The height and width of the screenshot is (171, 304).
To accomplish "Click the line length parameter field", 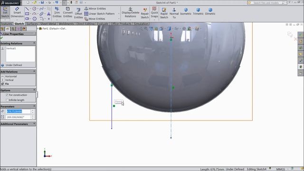I will tap(19, 111).
